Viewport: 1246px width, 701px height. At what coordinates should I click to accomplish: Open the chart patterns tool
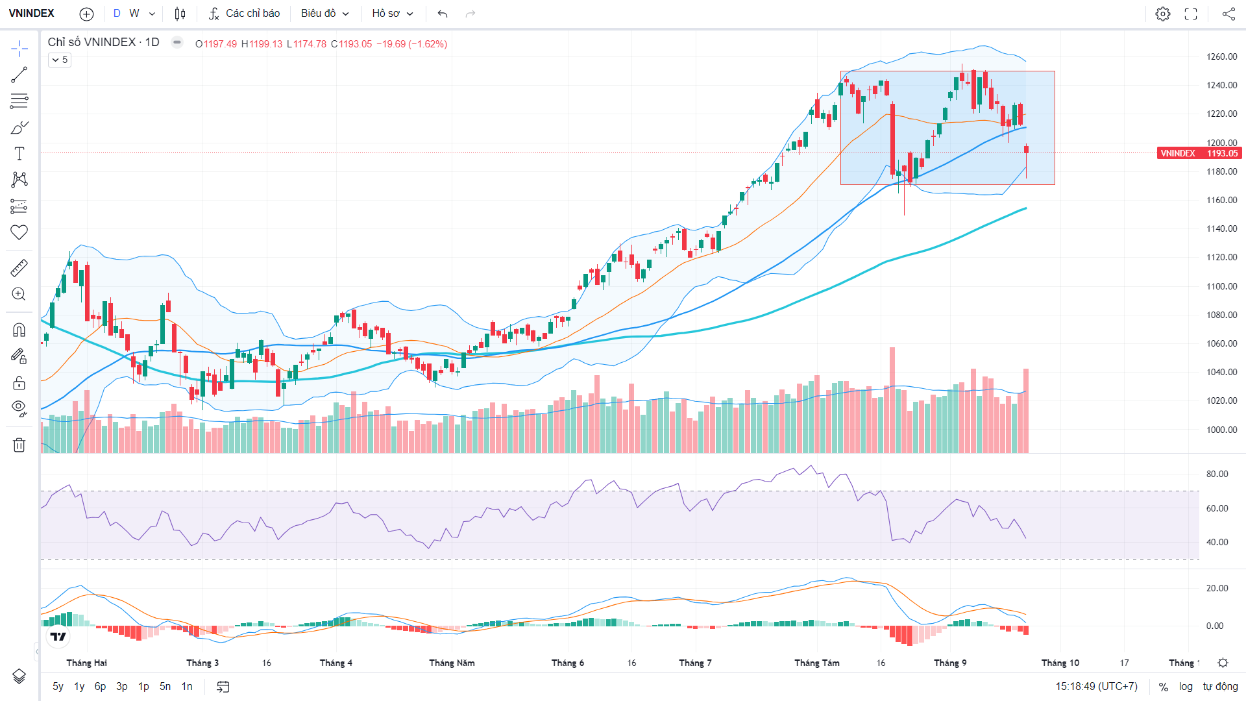[x=19, y=180]
